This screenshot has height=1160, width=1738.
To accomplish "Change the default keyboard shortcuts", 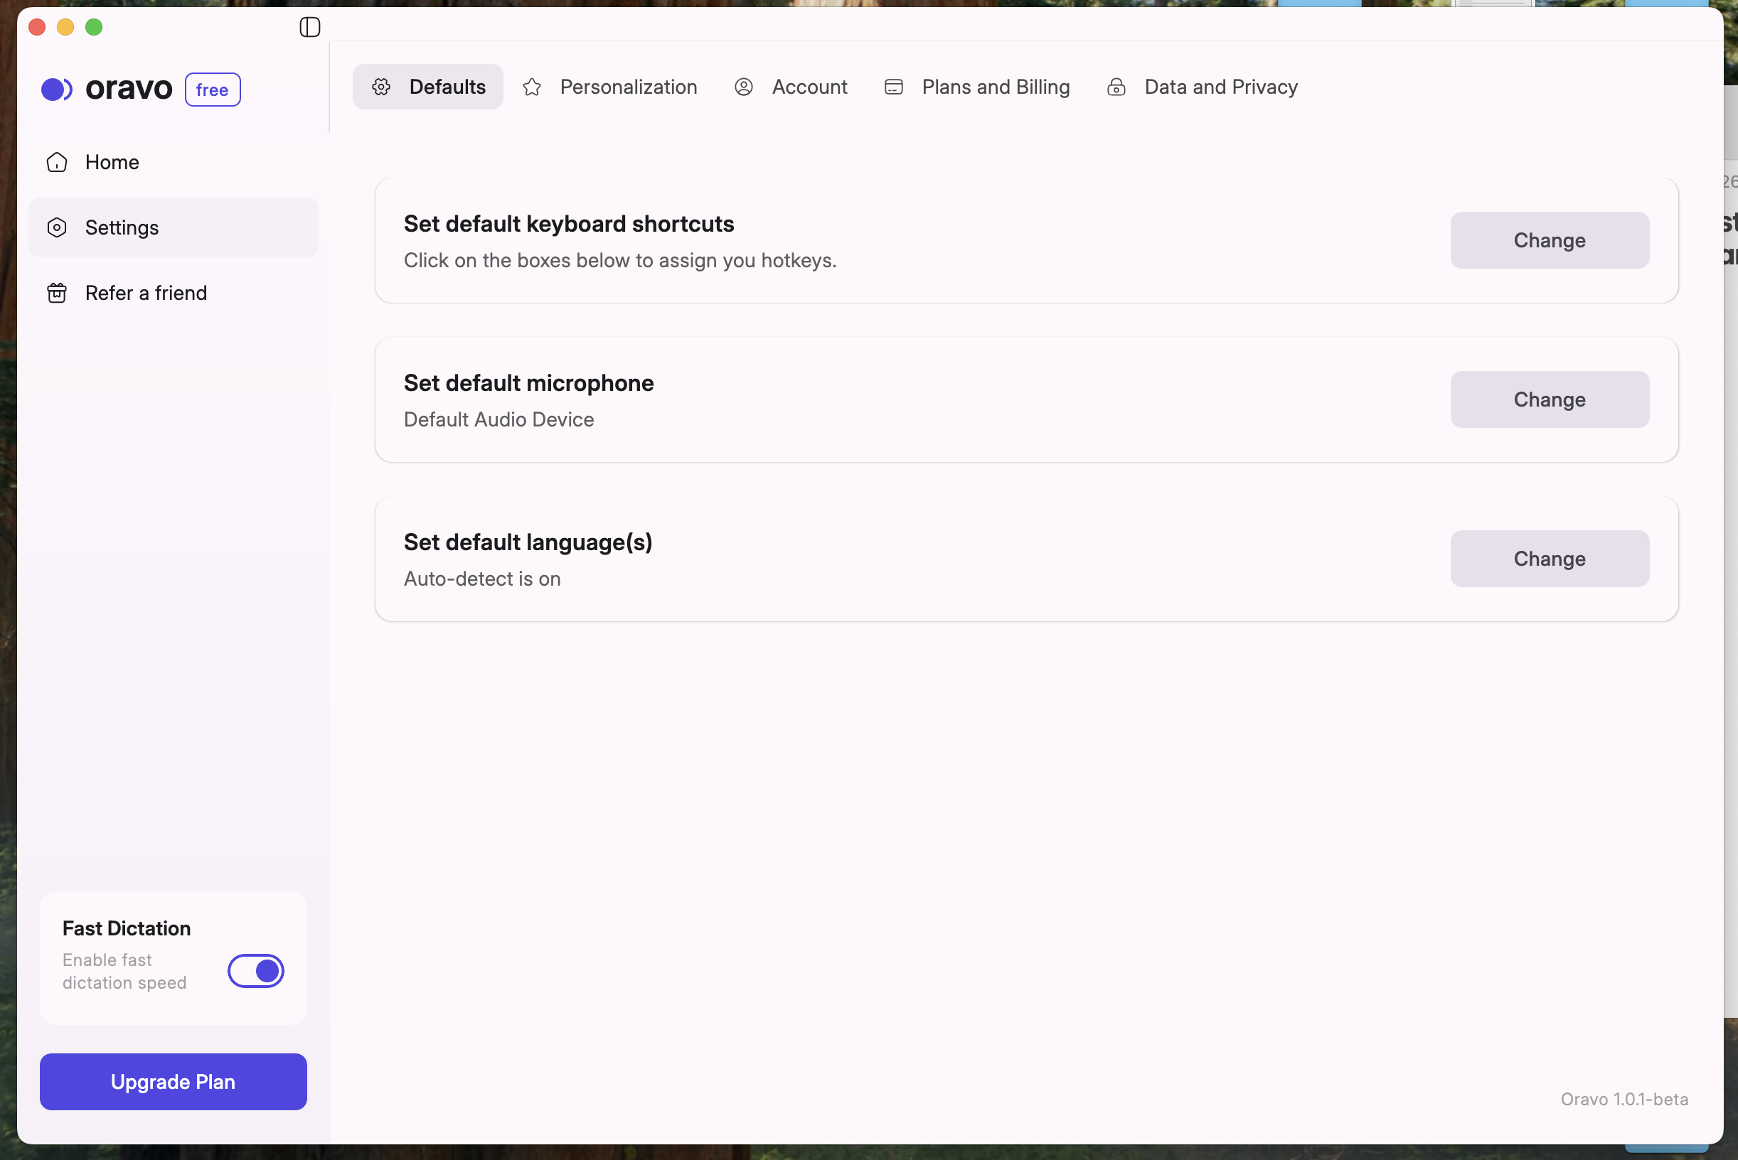I will [x=1549, y=240].
